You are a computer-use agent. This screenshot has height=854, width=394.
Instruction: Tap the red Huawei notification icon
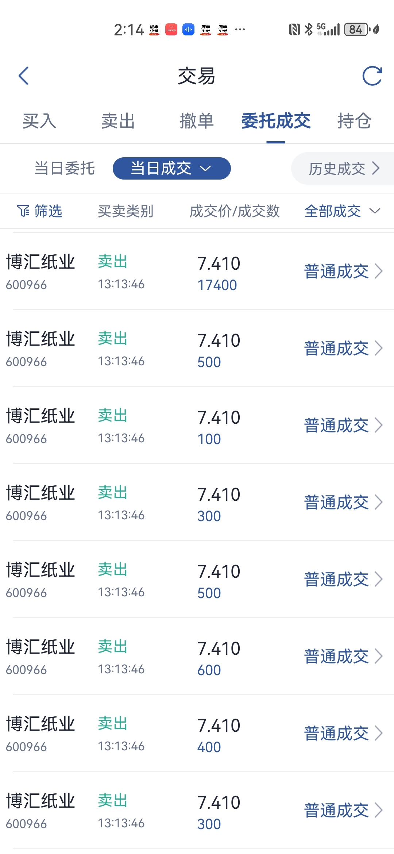pos(171,30)
